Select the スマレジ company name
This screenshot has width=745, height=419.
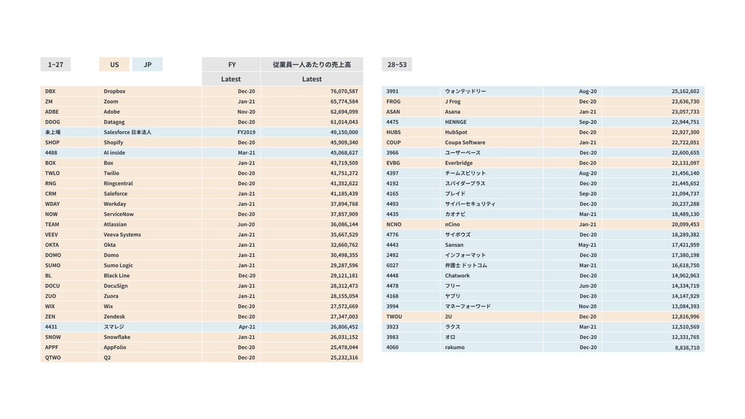coord(114,327)
